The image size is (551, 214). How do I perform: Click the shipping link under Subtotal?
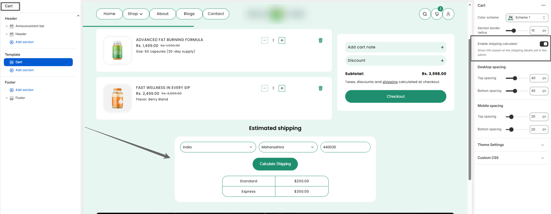[x=390, y=82]
